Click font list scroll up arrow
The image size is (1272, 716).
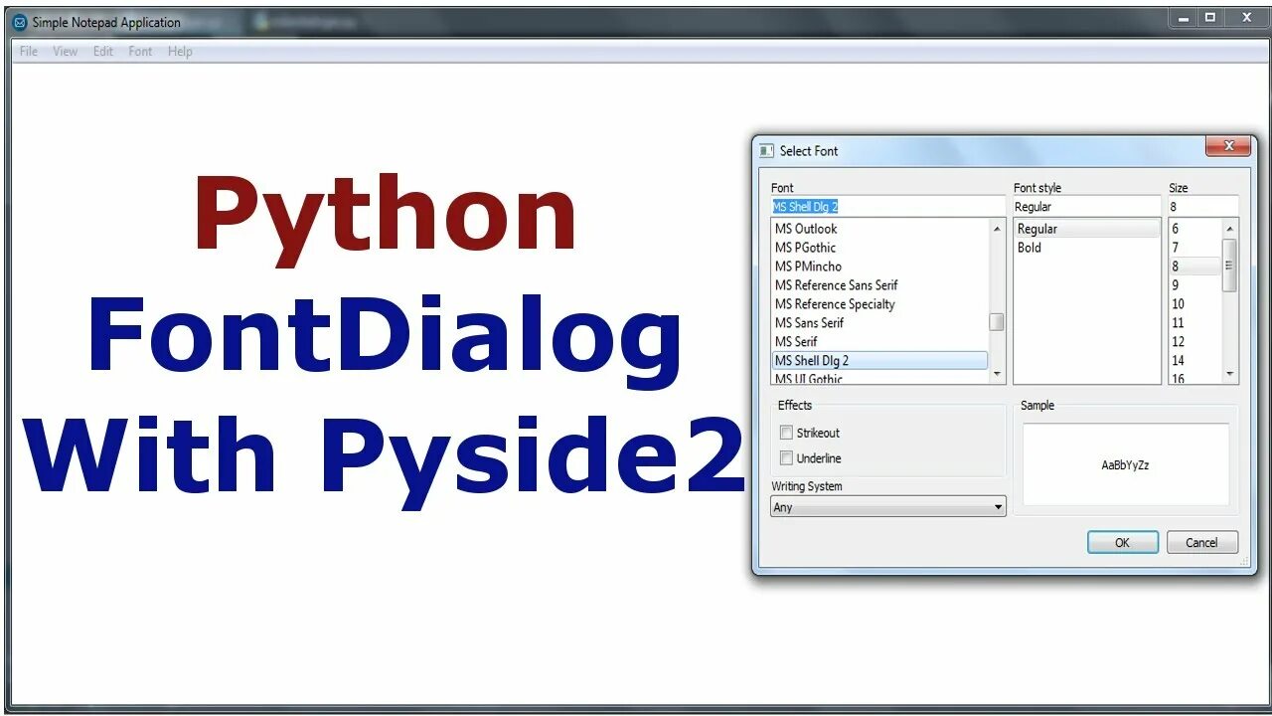pos(997,229)
